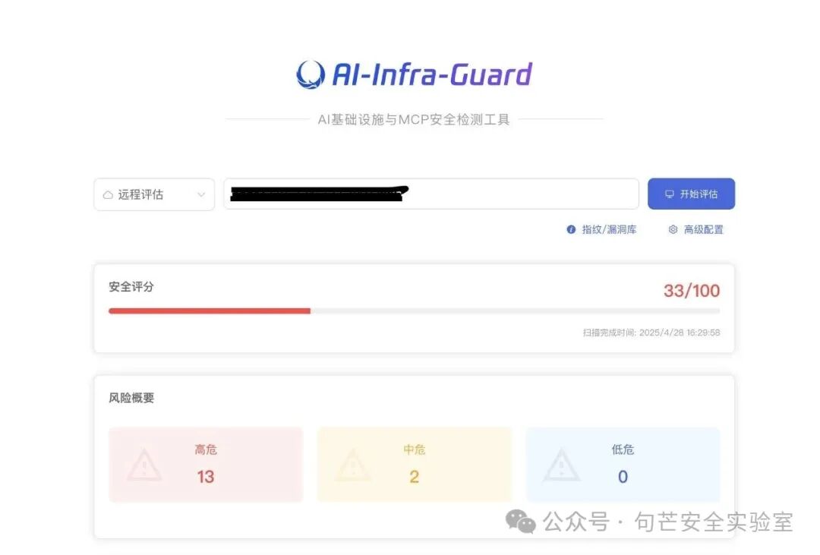Select the 低危 risk card showing 0
820x555 pixels.
click(x=623, y=465)
